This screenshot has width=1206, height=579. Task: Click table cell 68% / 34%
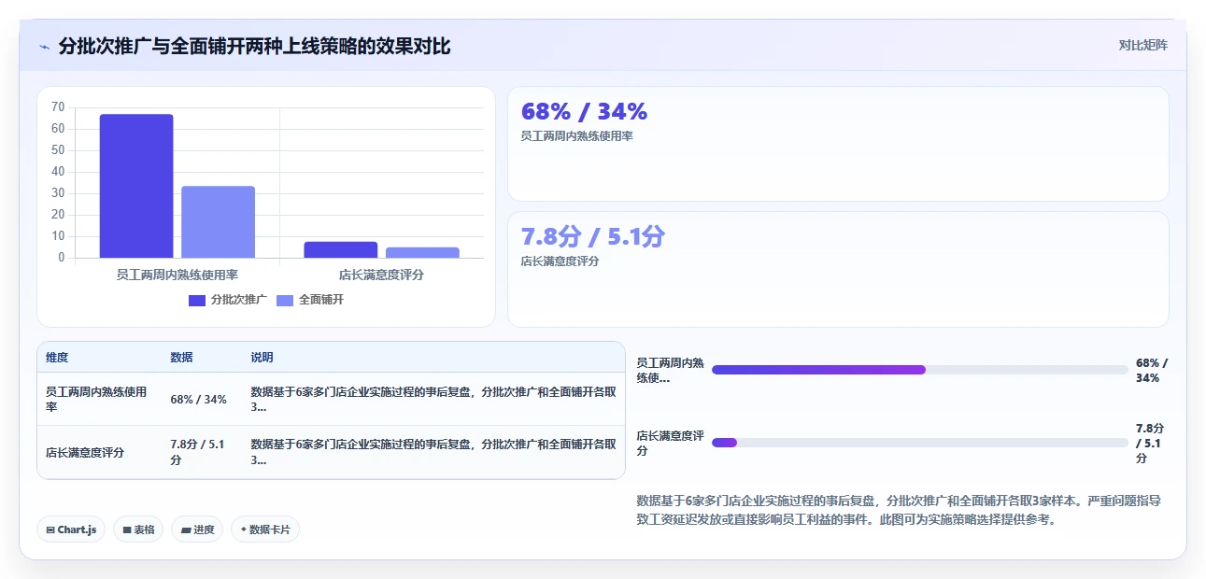[198, 400]
